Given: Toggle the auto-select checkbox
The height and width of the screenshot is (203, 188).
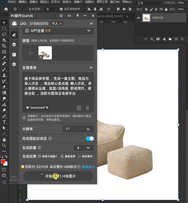Looking at the screenshot, I should 26,9.
